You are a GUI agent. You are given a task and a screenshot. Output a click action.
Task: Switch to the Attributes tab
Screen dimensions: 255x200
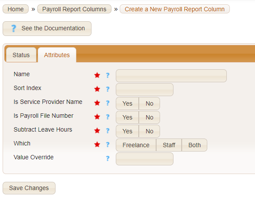coord(57,55)
